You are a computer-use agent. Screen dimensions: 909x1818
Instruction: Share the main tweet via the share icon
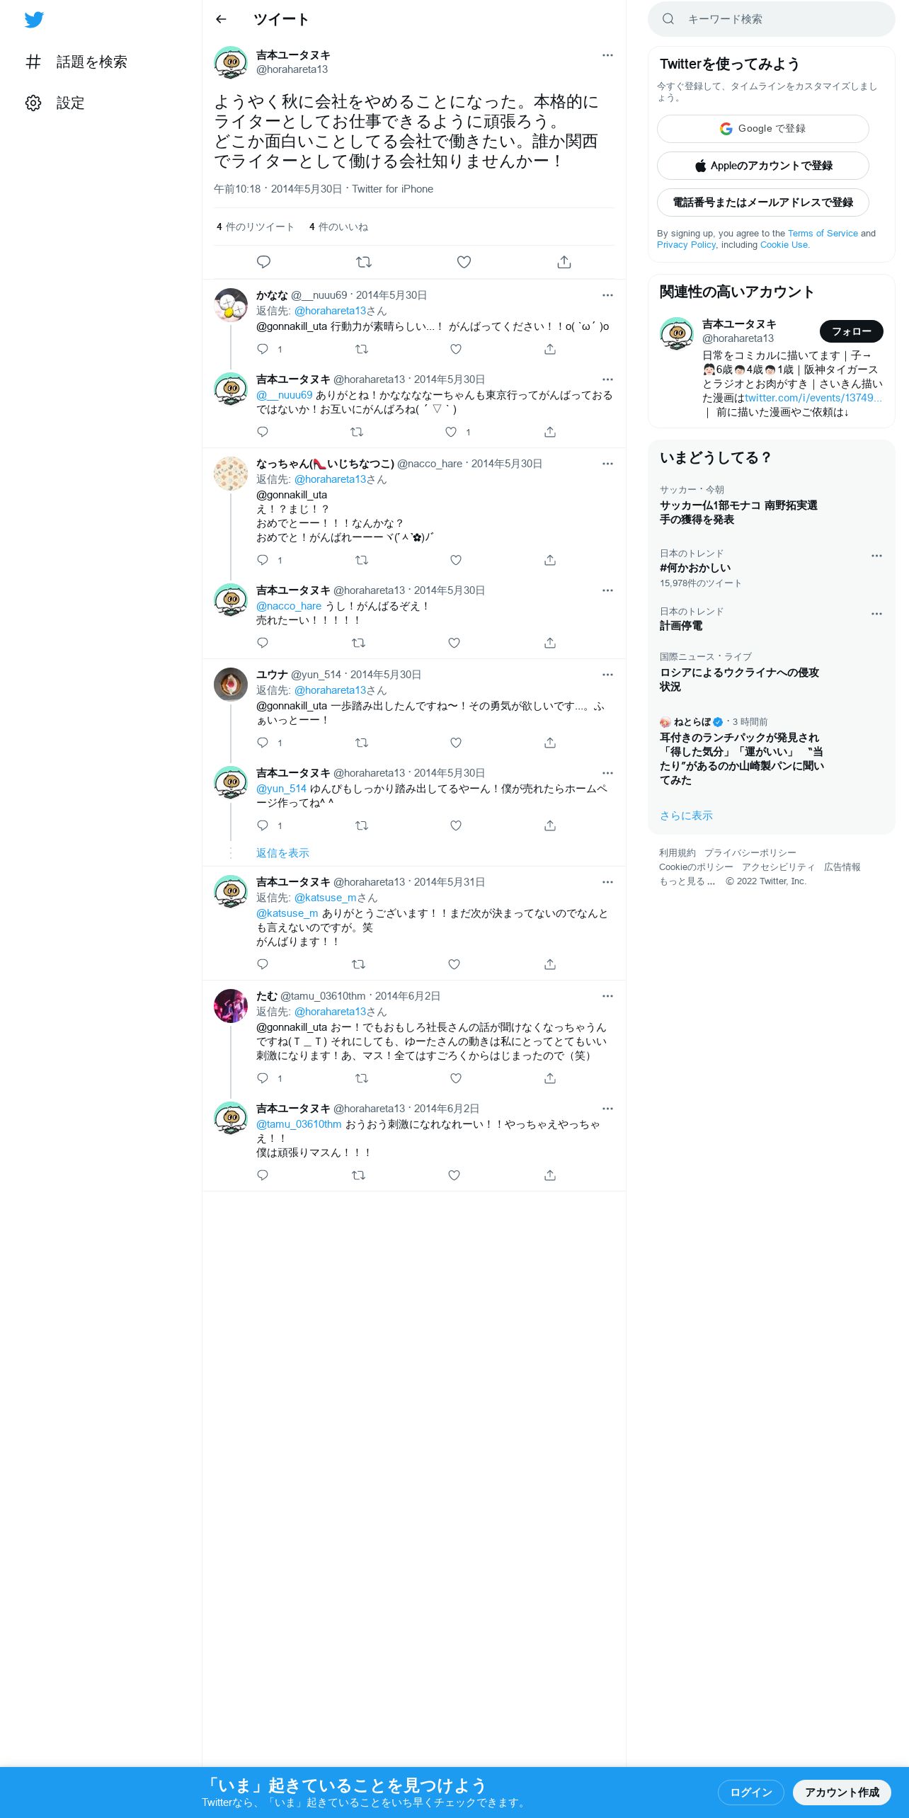tap(564, 262)
